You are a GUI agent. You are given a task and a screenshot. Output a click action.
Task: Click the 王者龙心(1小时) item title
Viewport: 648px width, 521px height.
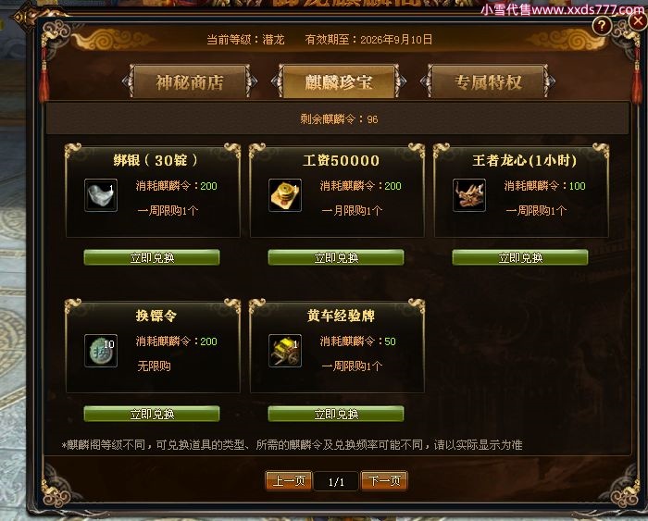[x=524, y=160]
